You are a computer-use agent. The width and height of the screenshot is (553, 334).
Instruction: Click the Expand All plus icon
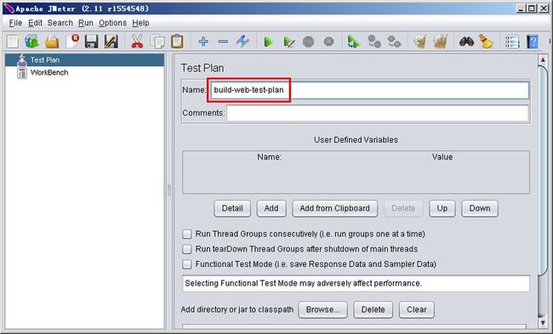[203, 42]
